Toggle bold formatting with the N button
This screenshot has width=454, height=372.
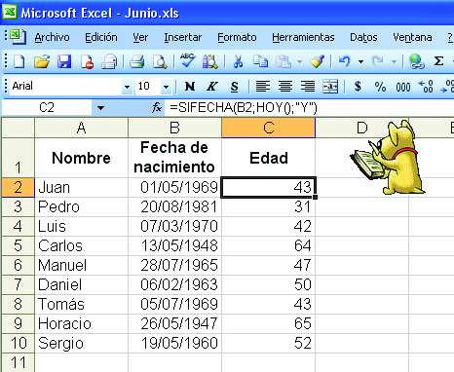click(x=190, y=87)
